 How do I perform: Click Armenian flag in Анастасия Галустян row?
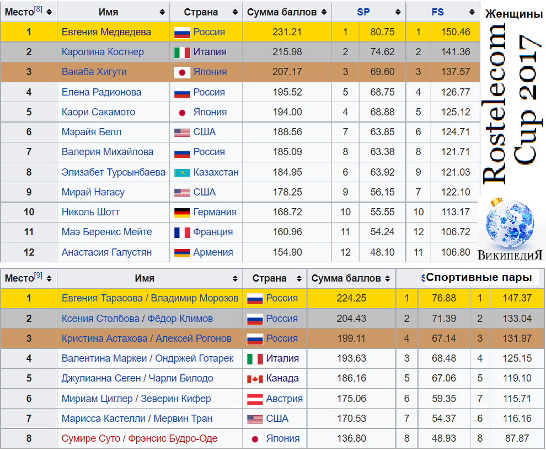pos(182,253)
